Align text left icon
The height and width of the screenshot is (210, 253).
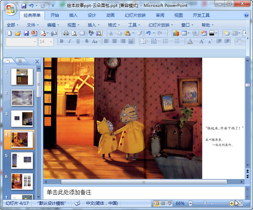click(x=106, y=41)
